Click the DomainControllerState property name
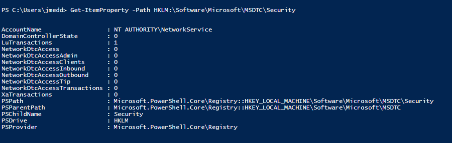Image resolution: width=452 pixels, height=143 pixels. pyautogui.click(x=40, y=36)
